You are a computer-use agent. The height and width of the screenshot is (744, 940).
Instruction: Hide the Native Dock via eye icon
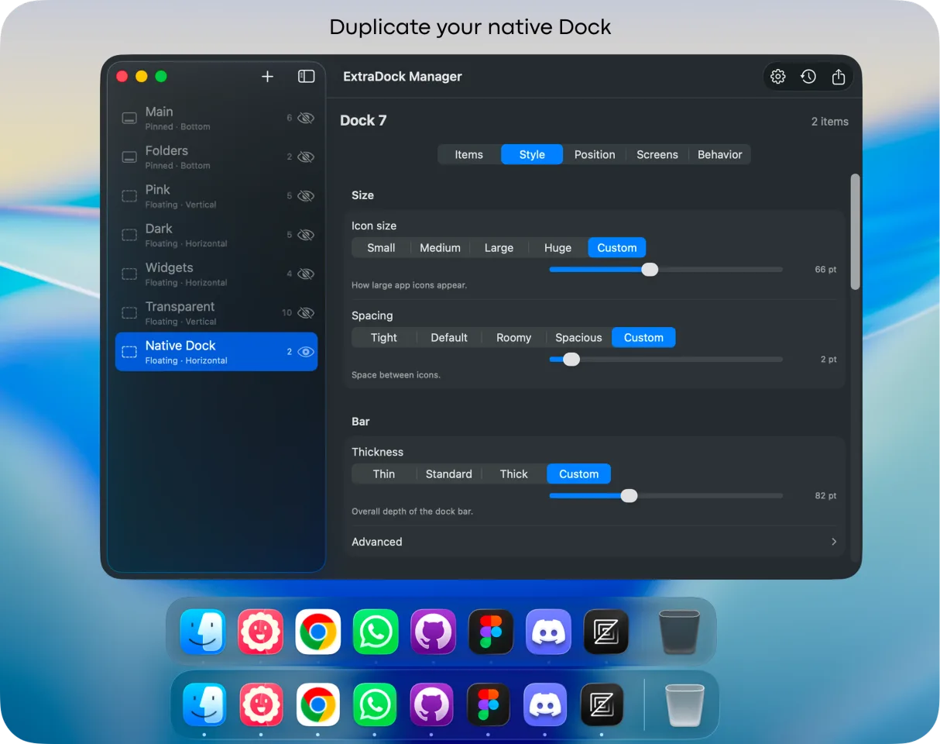306,351
